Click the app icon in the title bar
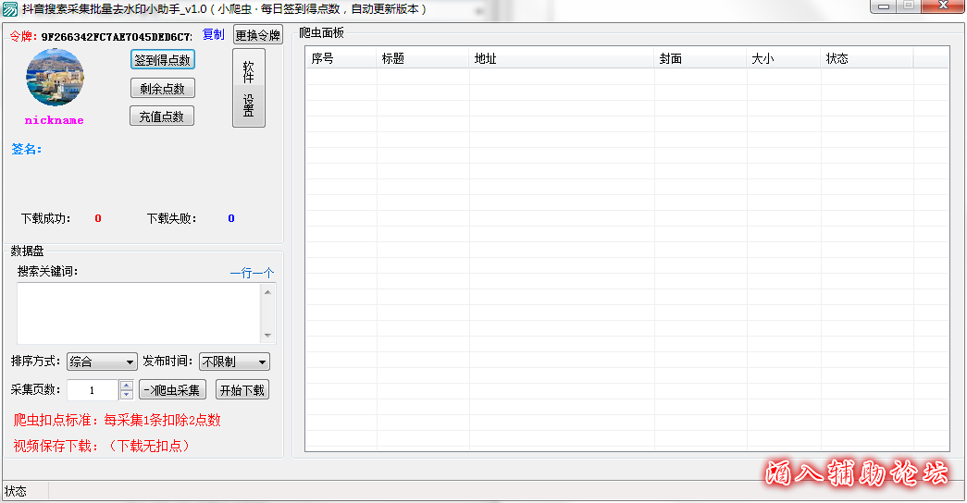Image resolution: width=967 pixels, height=503 pixels. [x=10, y=8]
